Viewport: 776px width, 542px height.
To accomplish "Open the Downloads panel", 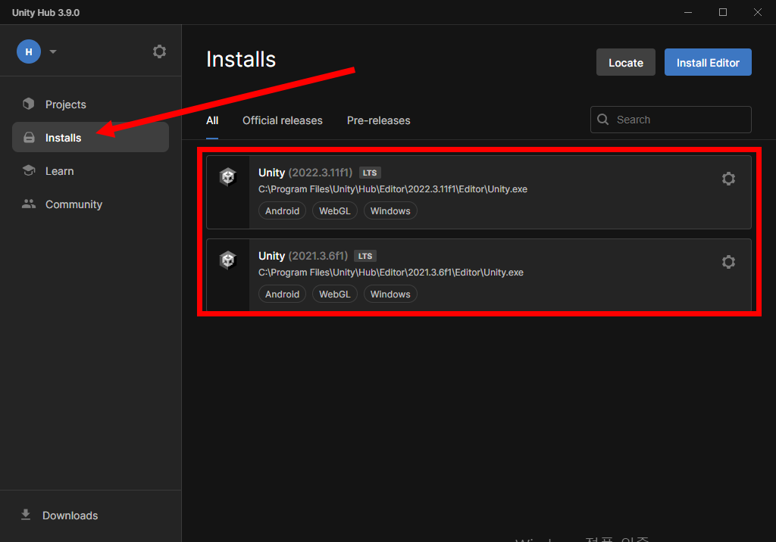I will pos(91,516).
